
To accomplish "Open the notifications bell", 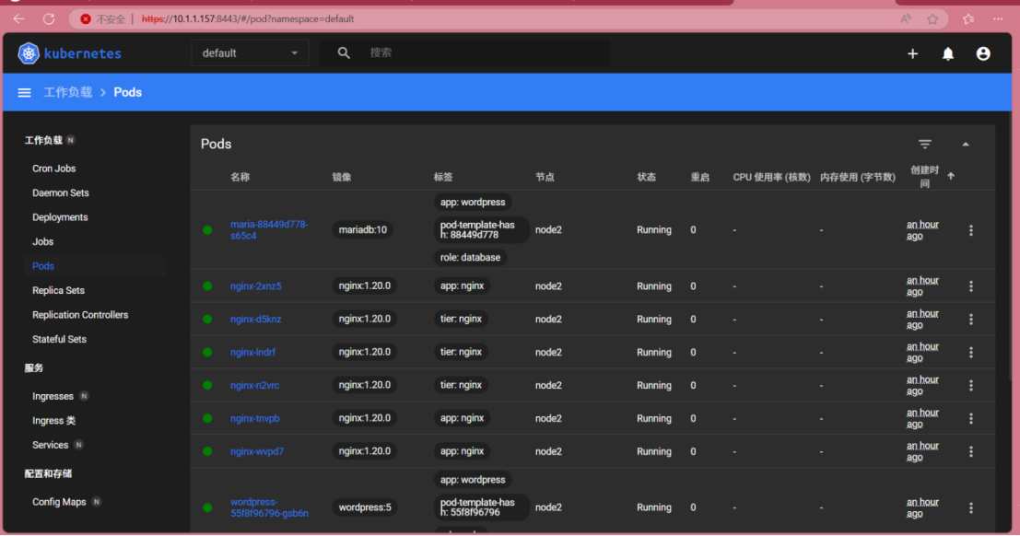I will click(948, 53).
